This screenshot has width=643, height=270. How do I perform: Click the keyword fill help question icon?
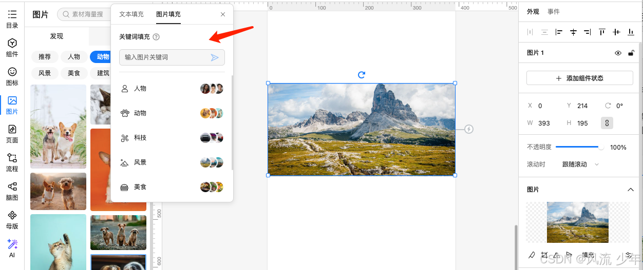tap(156, 37)
